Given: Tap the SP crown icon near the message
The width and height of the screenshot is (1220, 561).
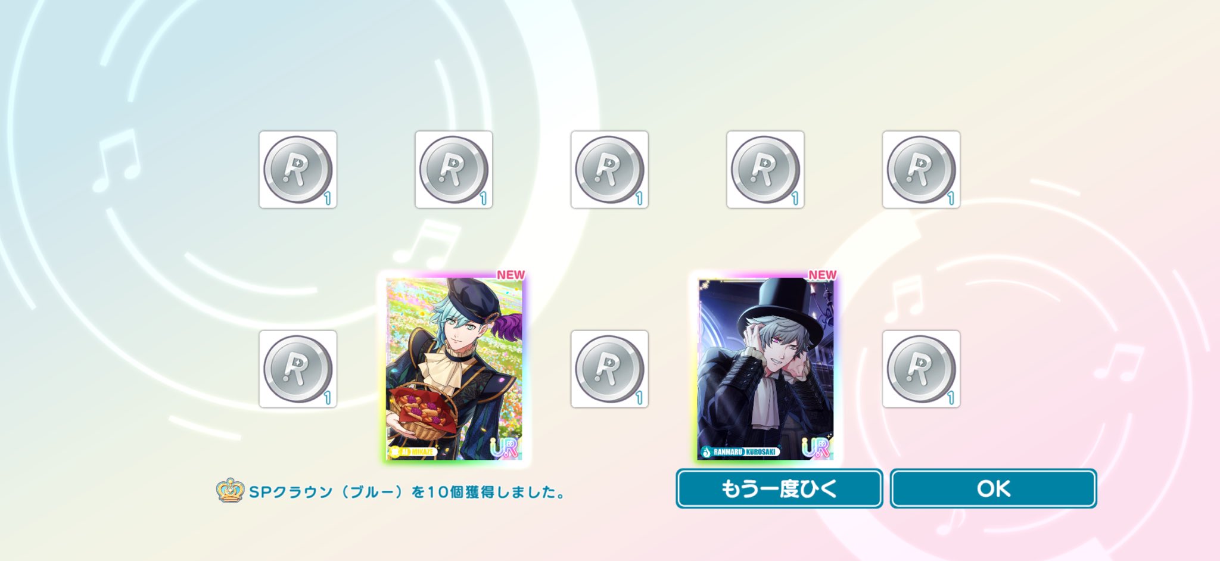Looking at the screenshot, I should tap(230, 491).
